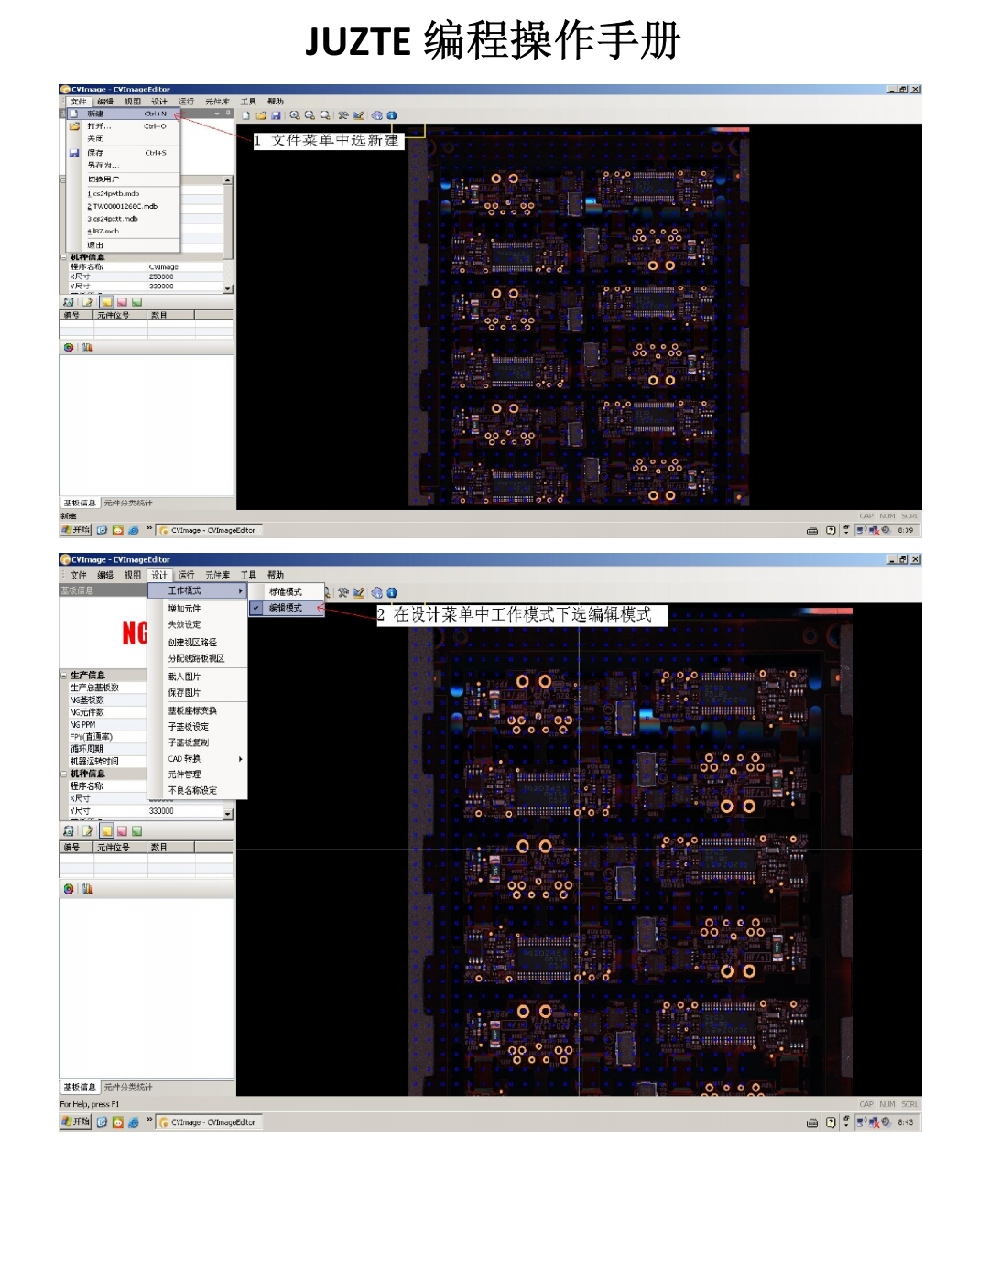Click Zoom in magnifier in upper screenshot toolbar

(295, 116)
